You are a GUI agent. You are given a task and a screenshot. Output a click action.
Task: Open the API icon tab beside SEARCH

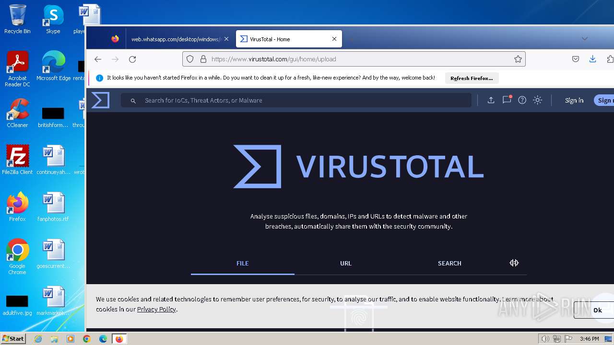pos(514,263)
